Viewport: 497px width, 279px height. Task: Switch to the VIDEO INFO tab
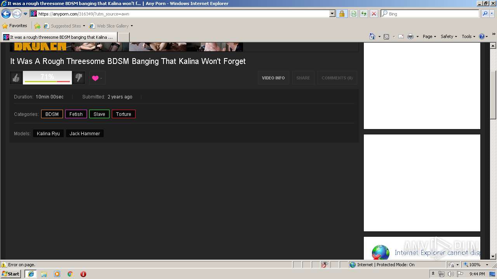click(x=273, y=78)
